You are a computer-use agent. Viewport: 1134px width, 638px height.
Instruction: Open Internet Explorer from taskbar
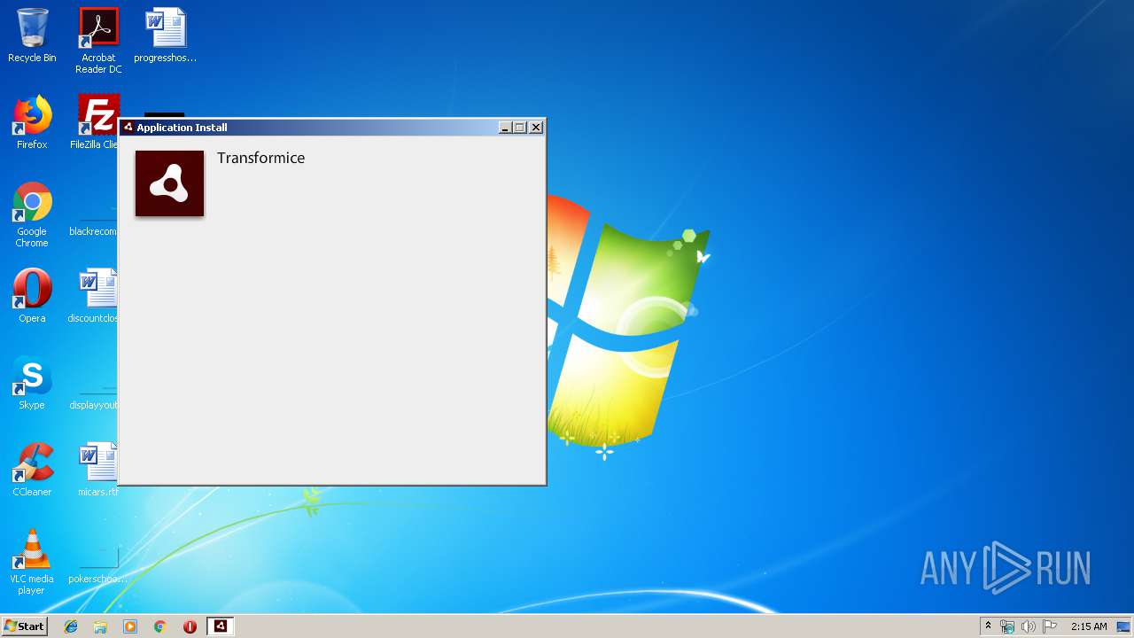click(71, 626)
